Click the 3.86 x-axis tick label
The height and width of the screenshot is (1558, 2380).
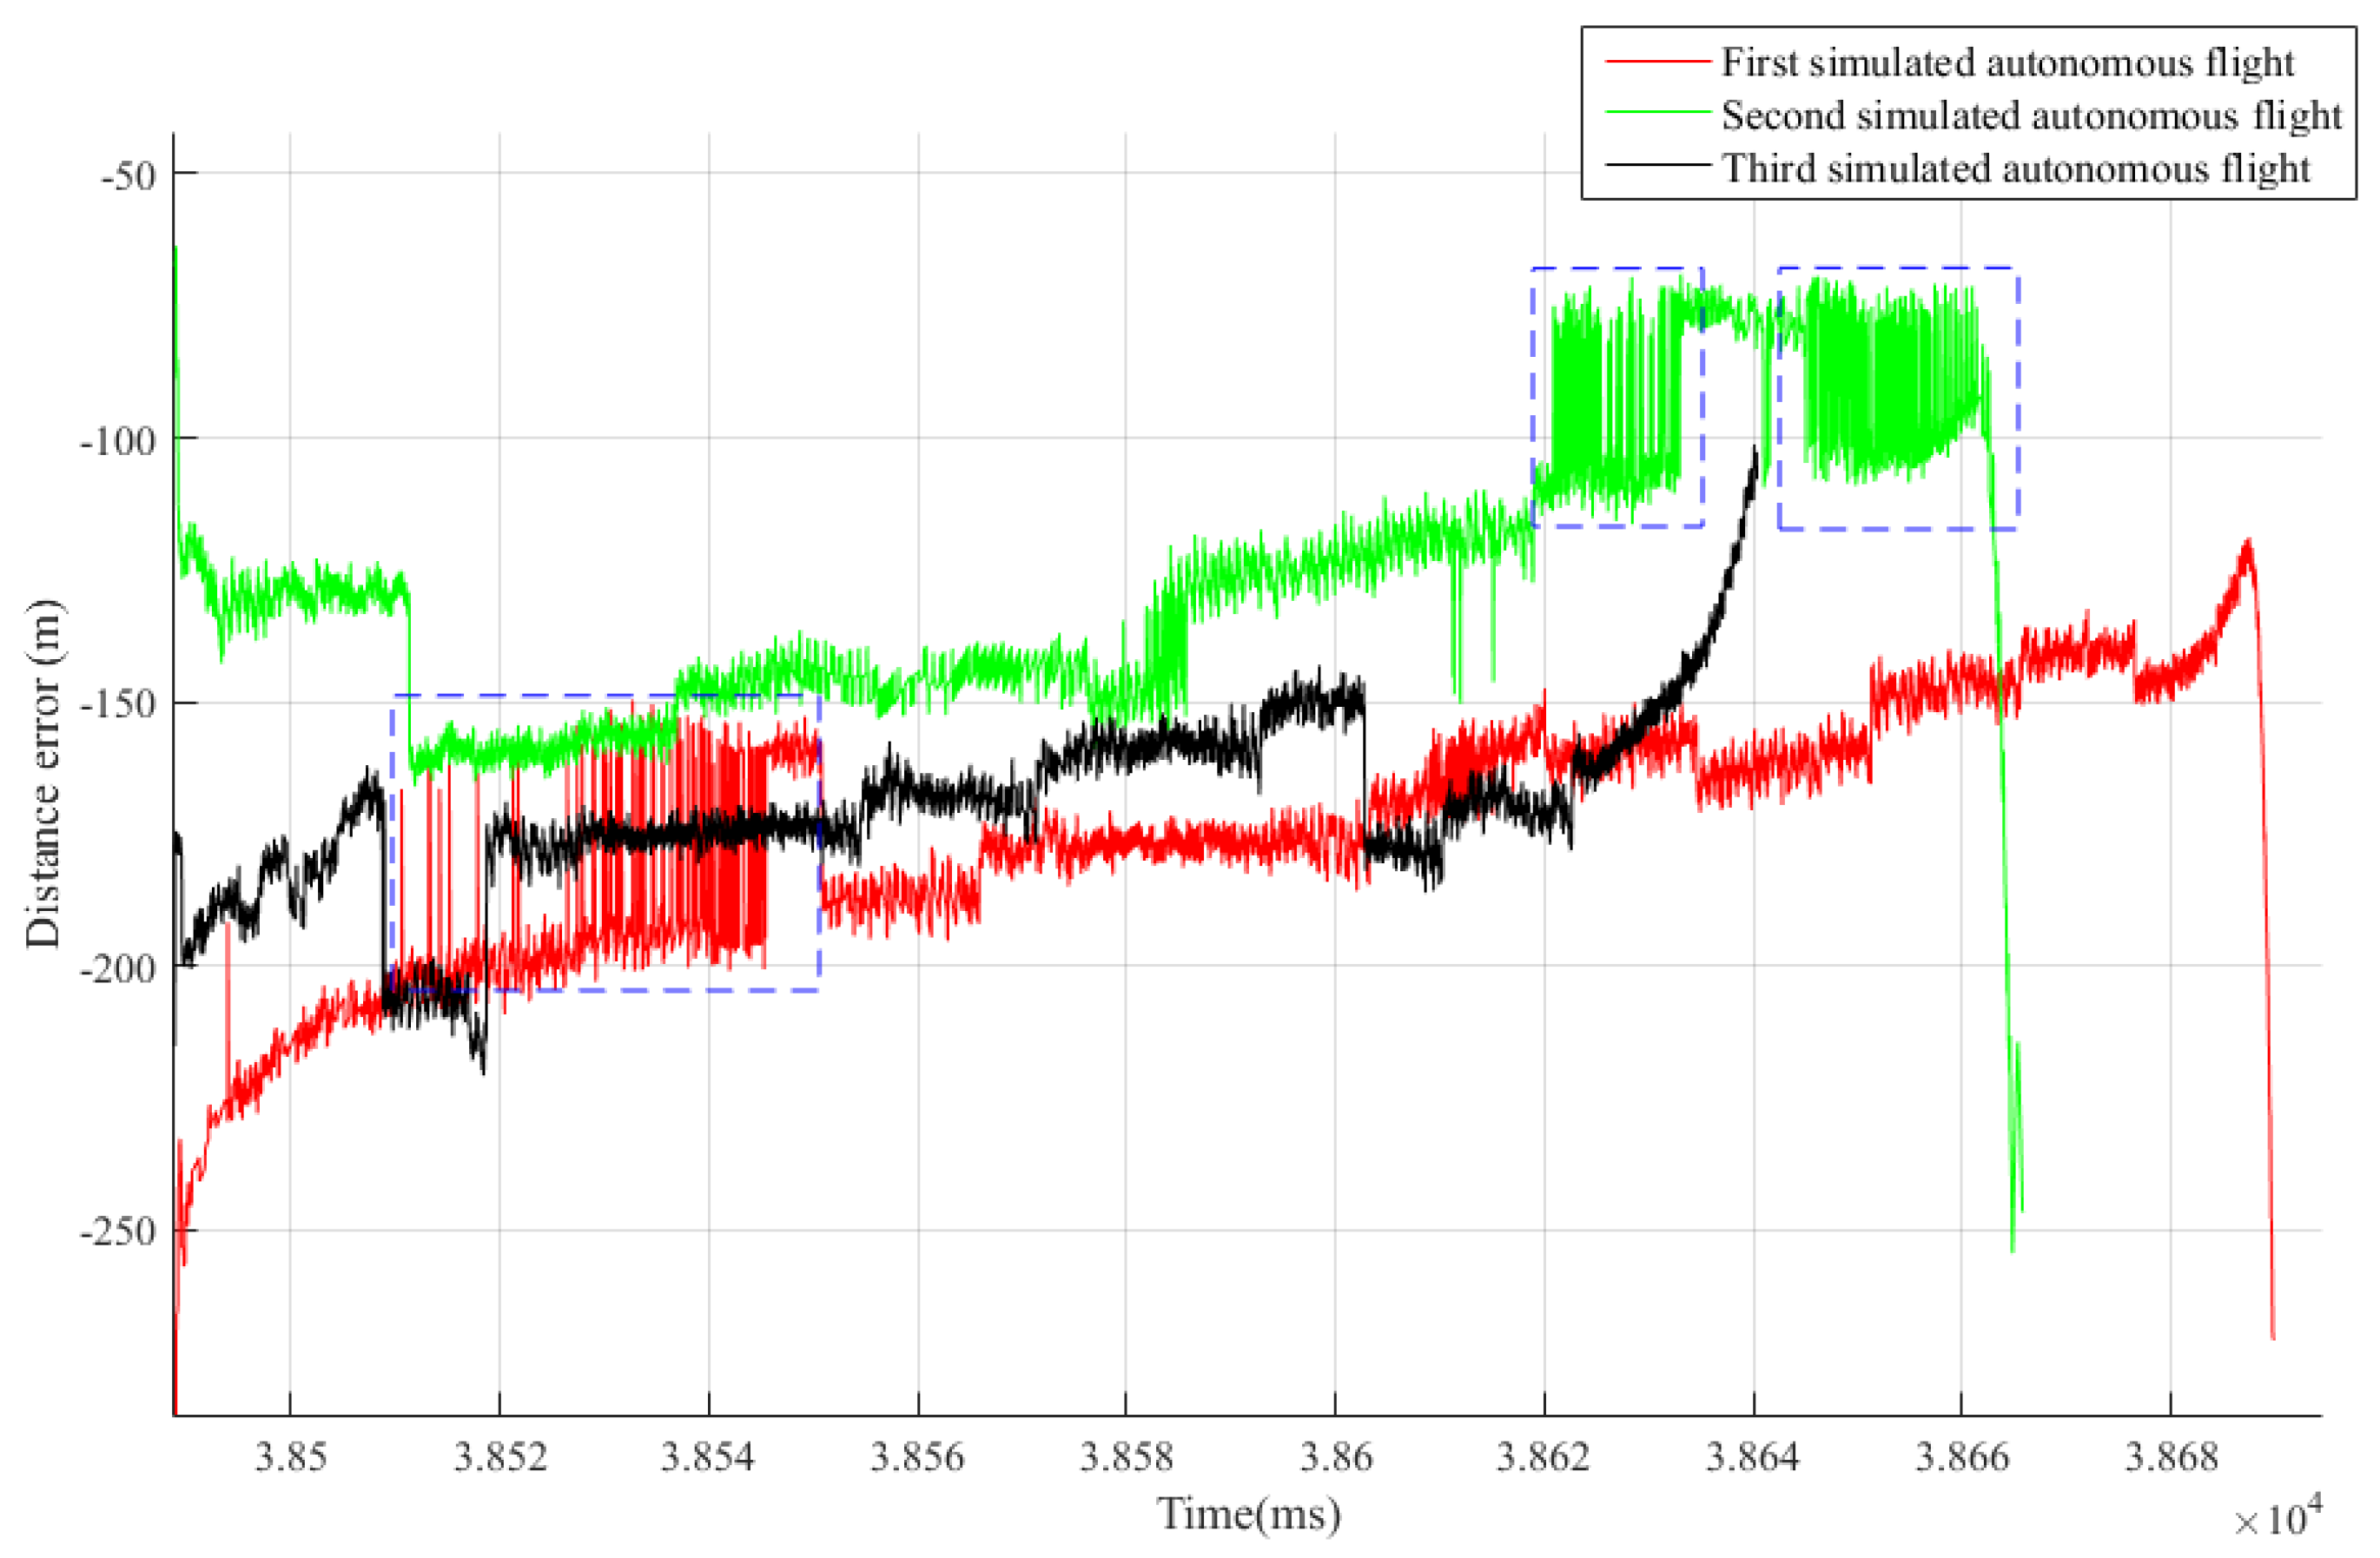point(1335,1457)
